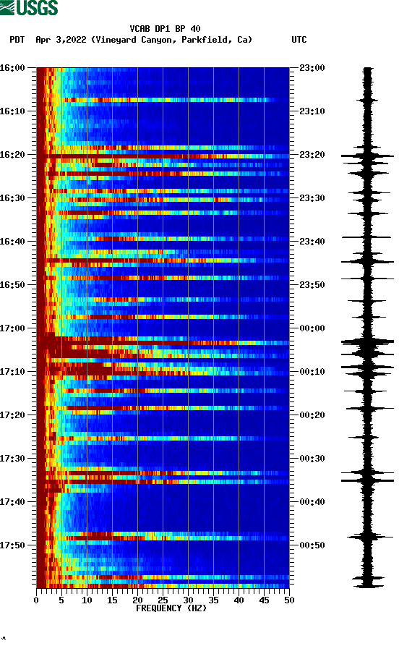Viewport: 399px width, 646px height.
Task: Click the '17:00' PDT time label
Action: 12,328
